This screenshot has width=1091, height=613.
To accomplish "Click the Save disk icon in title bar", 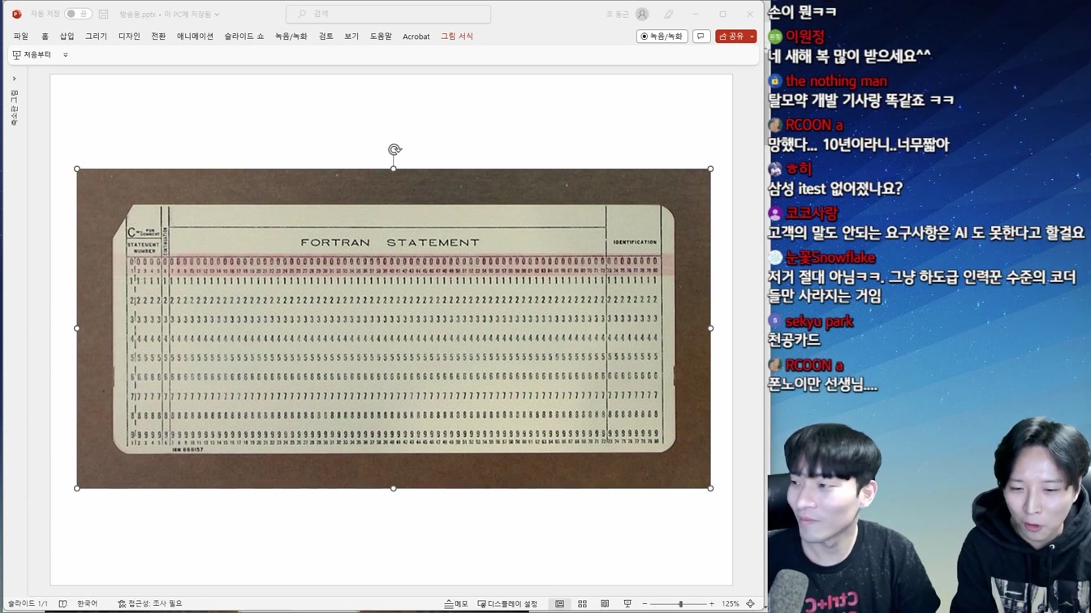I will coord(104,14).
